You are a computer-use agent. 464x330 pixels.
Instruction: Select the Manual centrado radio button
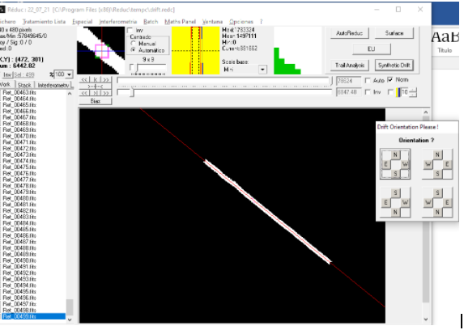point(133,44)
